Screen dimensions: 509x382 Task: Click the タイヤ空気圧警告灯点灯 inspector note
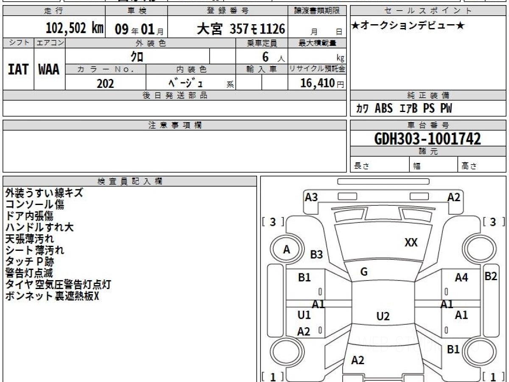[58, 284]
